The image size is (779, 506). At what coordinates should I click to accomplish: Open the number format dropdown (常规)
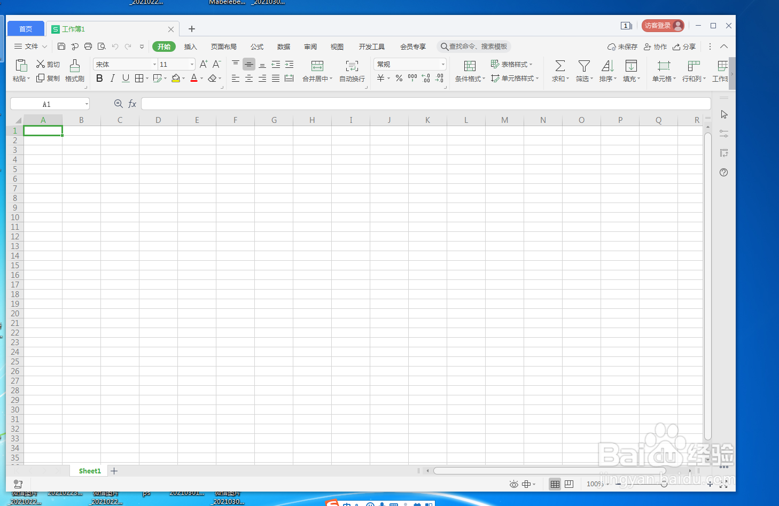pos(443,64)
